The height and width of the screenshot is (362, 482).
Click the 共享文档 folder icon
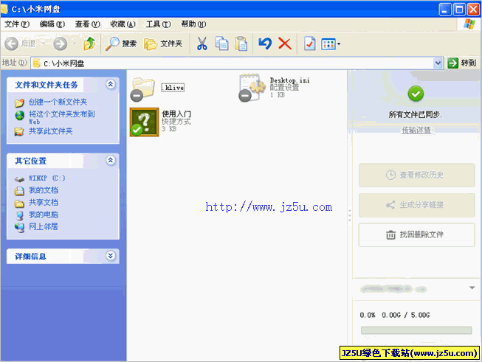point(19,203)
